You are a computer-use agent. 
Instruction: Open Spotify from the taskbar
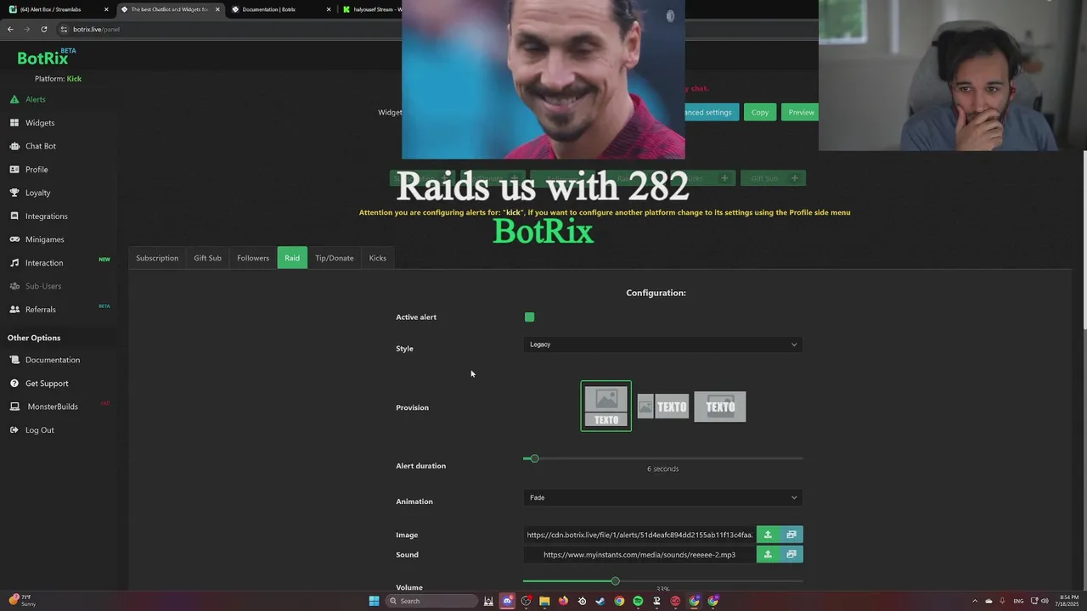point(638,601)
